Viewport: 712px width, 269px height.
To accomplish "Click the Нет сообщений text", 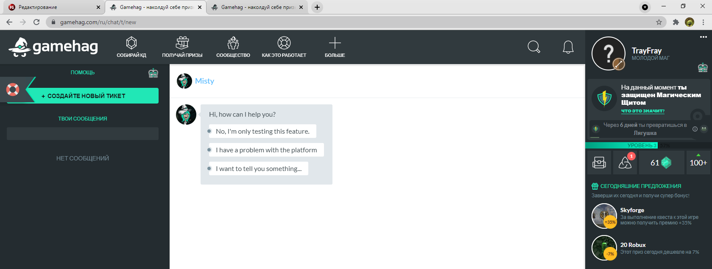I will pyautogui.click(x=83, y=158).
